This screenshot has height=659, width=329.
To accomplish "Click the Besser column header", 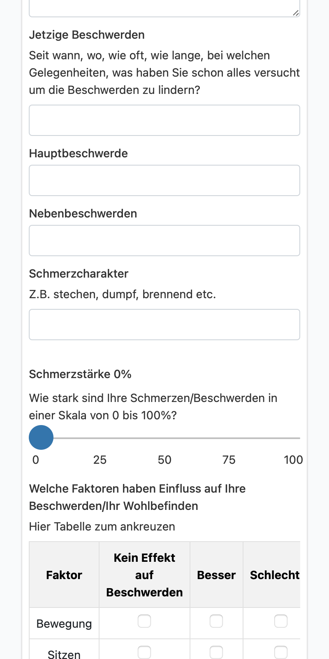I will (216, 575).
